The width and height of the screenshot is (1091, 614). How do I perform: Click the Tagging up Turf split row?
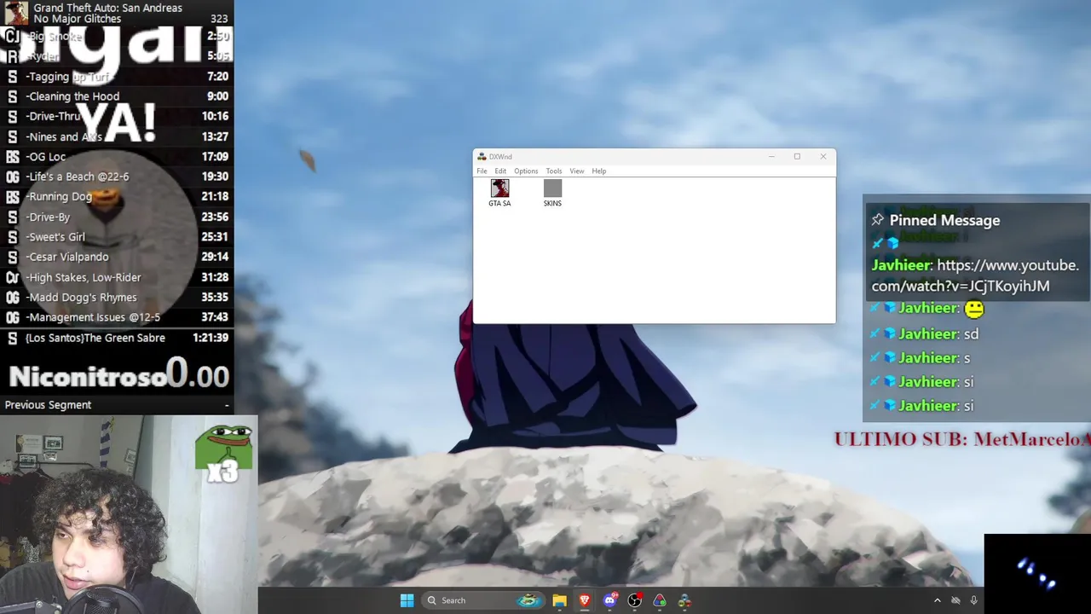[117, 76]
